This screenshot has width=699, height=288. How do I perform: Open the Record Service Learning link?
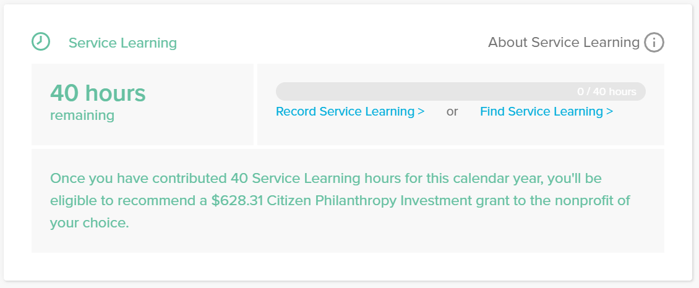point(350,112)
